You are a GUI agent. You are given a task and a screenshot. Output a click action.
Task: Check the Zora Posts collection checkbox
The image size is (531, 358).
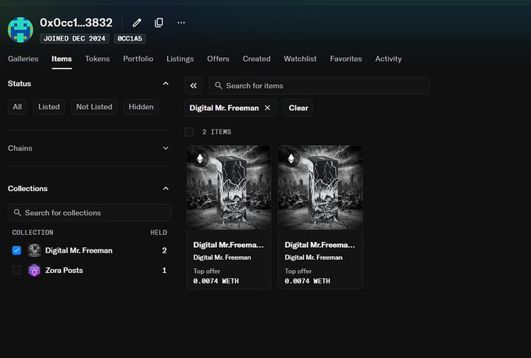click(16, 271)
